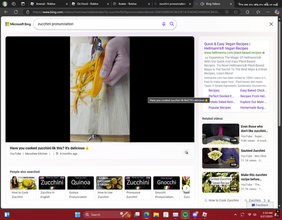Open the Zucchini in English card
The width and height of the screenshot is (282, 220).
coord(52,188)
